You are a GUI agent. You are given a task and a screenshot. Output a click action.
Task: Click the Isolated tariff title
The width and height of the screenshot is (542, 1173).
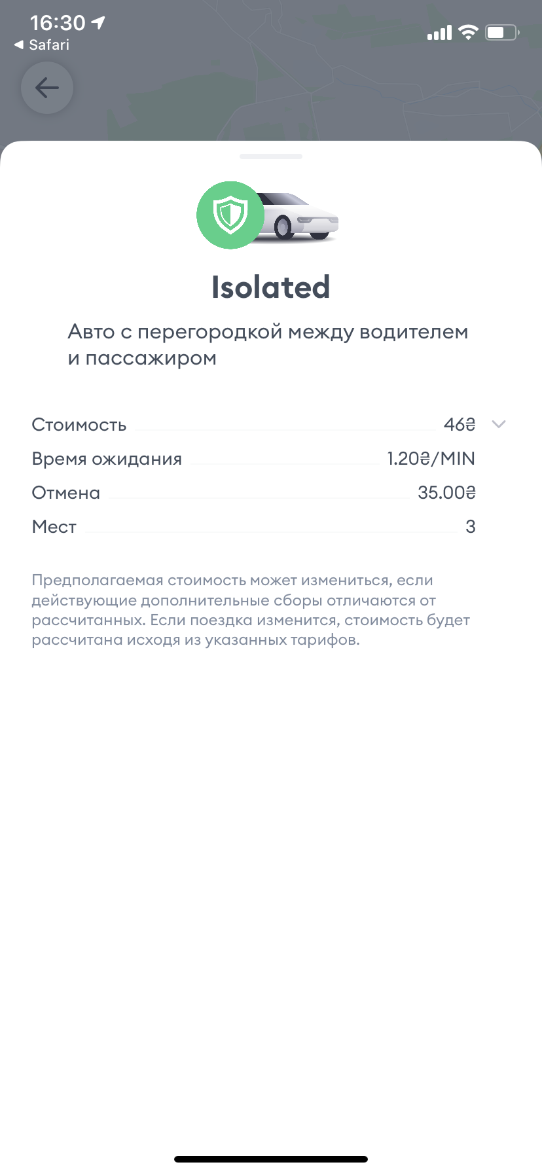(x=270, y=287)
